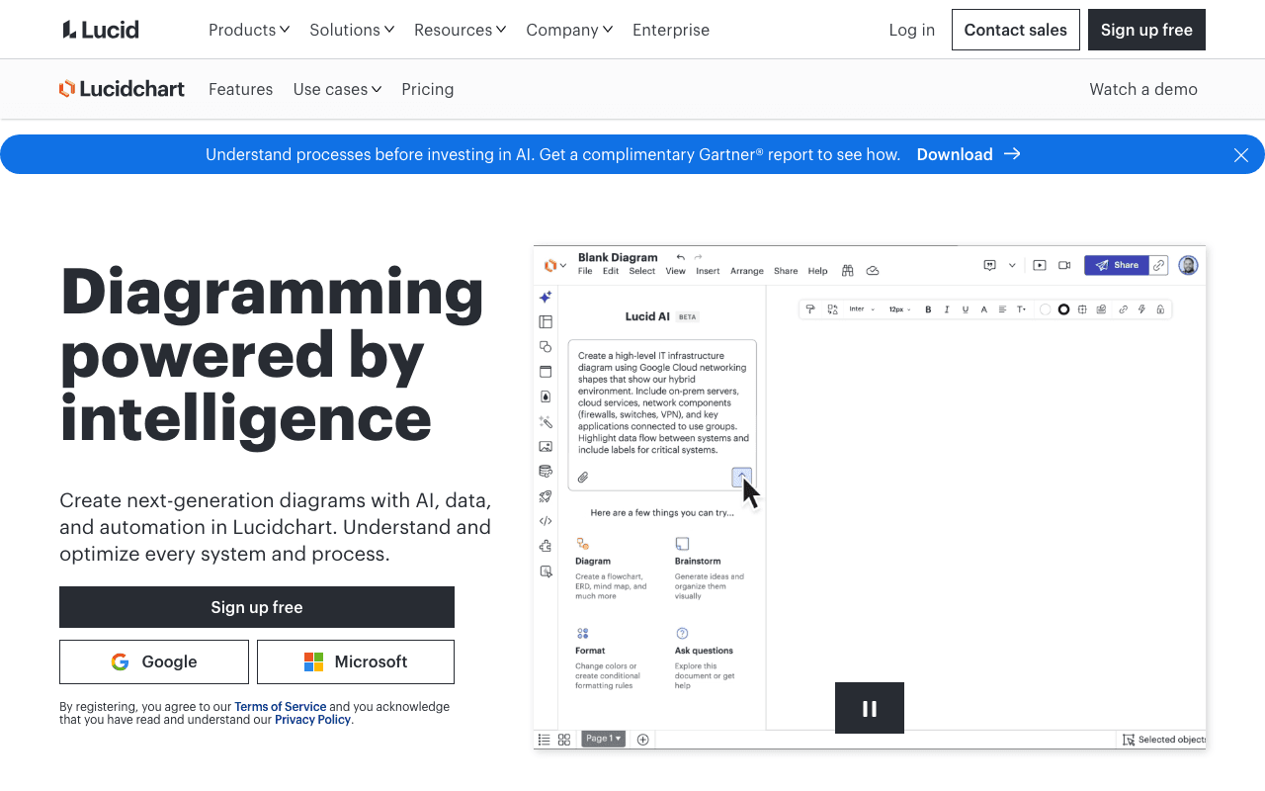
Task: Open the View menu in demo
Action: (x=676, y=271)
